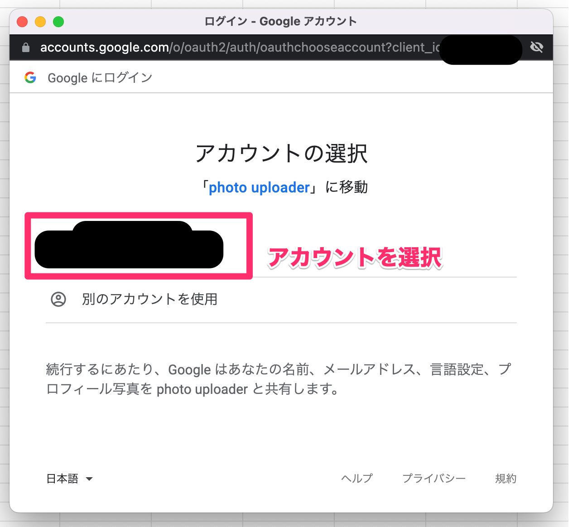Click the photo uploader link
Viewport: 587px width, 527px height.
coord(260,187)
